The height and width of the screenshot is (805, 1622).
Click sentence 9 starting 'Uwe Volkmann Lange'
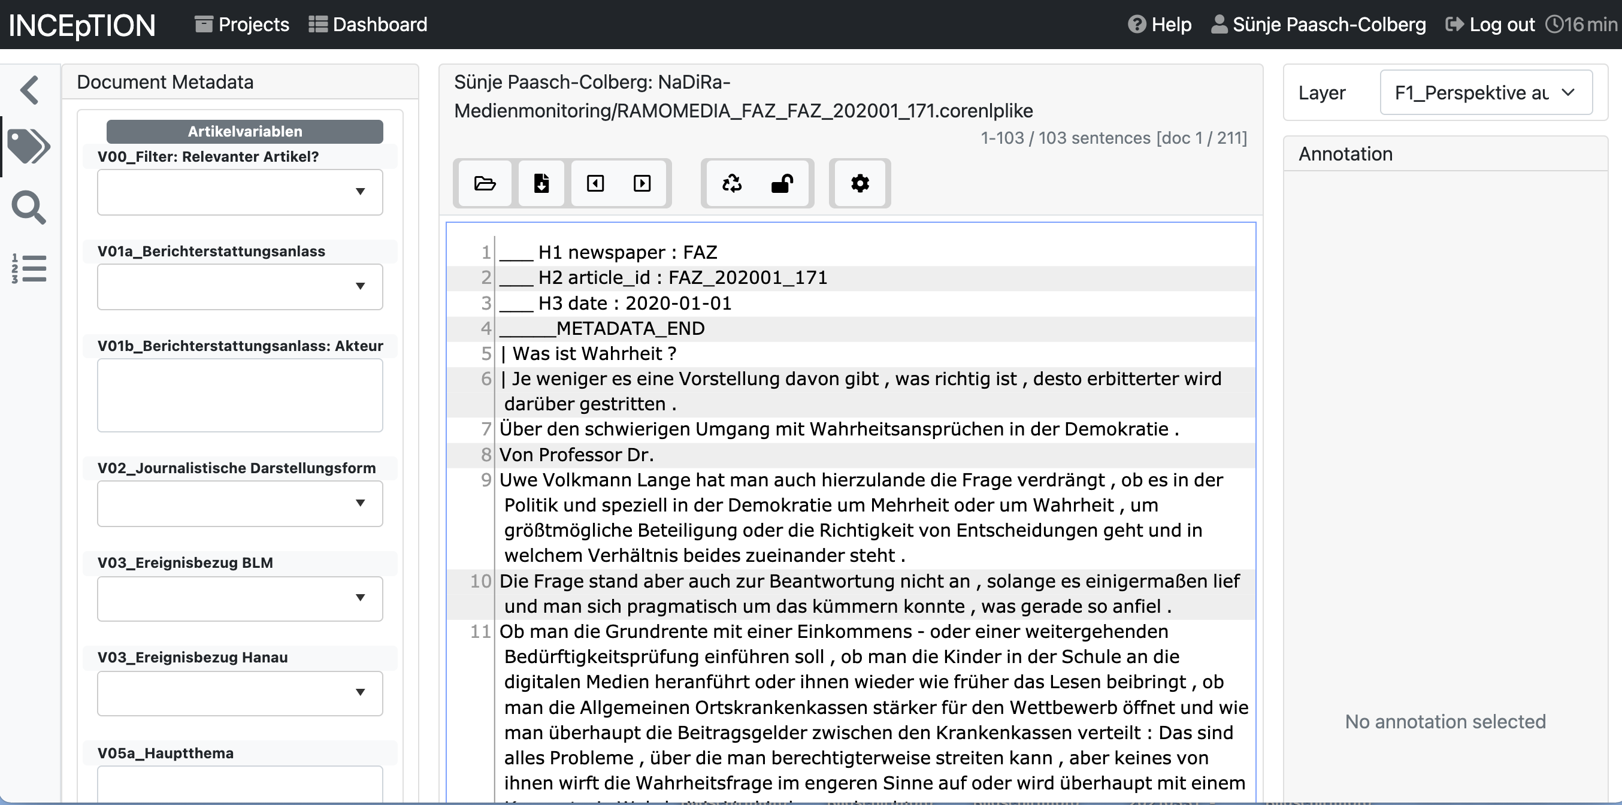click(x=861, y=517)
